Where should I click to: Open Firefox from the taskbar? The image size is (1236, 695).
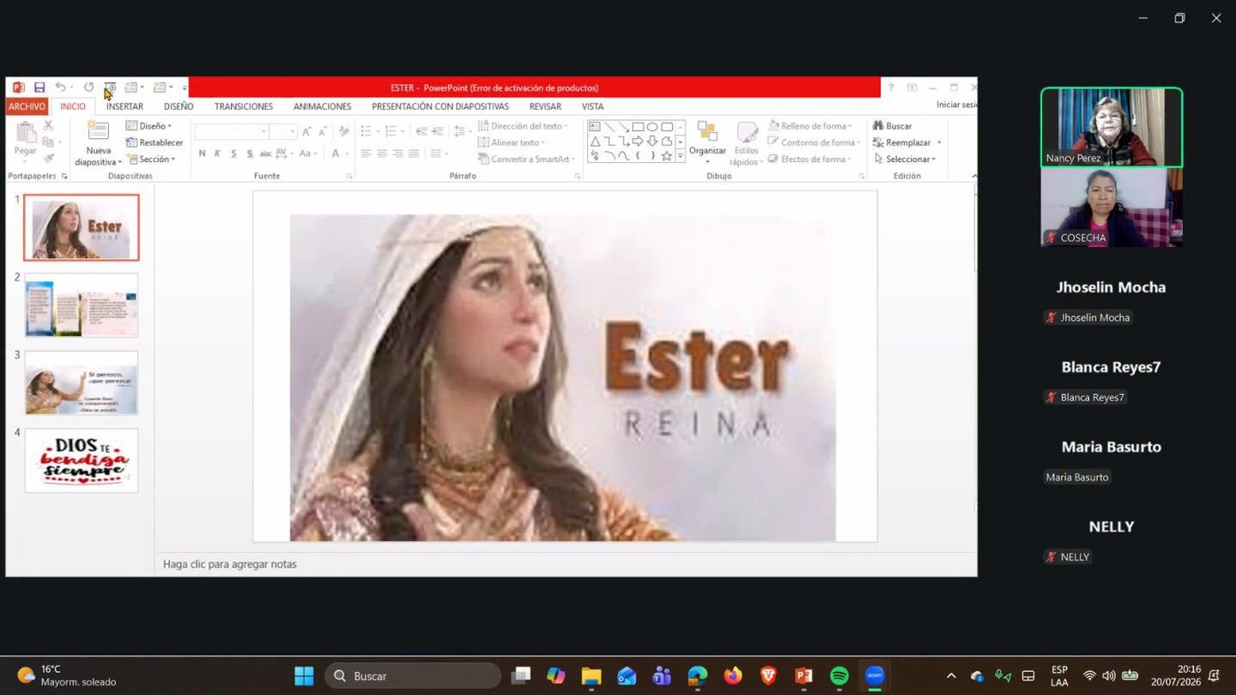click(733, 676)
